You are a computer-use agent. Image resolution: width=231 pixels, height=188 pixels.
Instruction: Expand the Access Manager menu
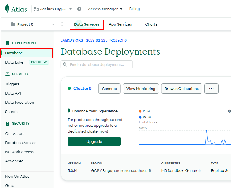[x=105, y=9]
